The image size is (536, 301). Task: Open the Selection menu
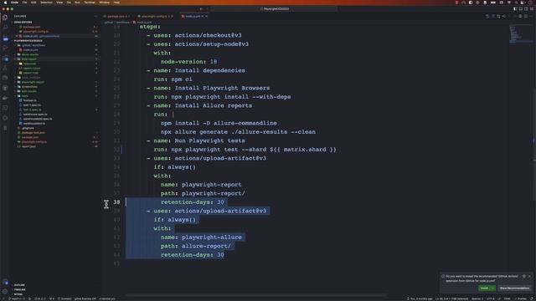pos(47,3)
